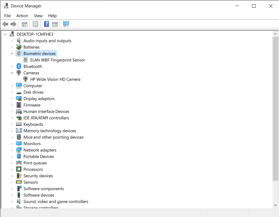Screen dimensions: 279x217
Task: Click the Batteries category icon
Action: point(18,47)
